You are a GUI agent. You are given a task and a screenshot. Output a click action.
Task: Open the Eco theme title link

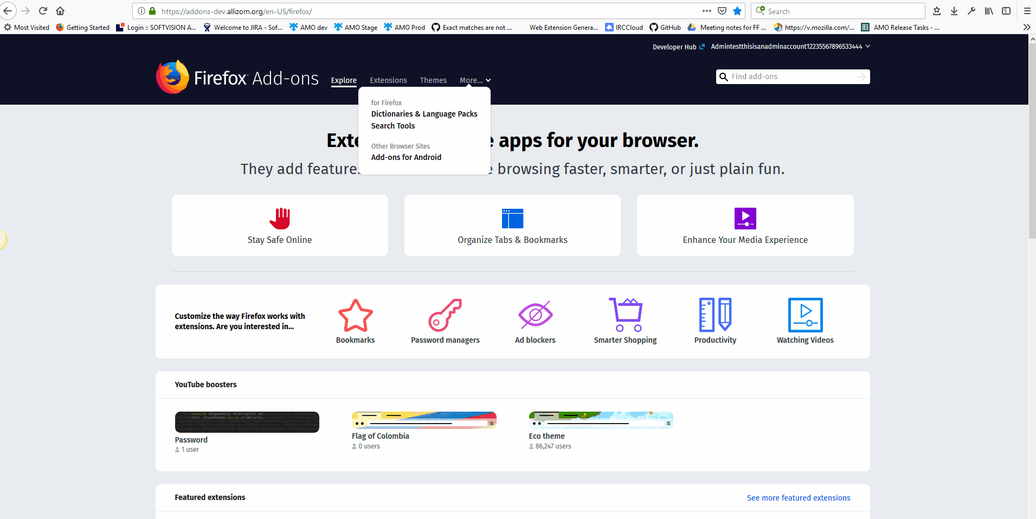point(547,436)
